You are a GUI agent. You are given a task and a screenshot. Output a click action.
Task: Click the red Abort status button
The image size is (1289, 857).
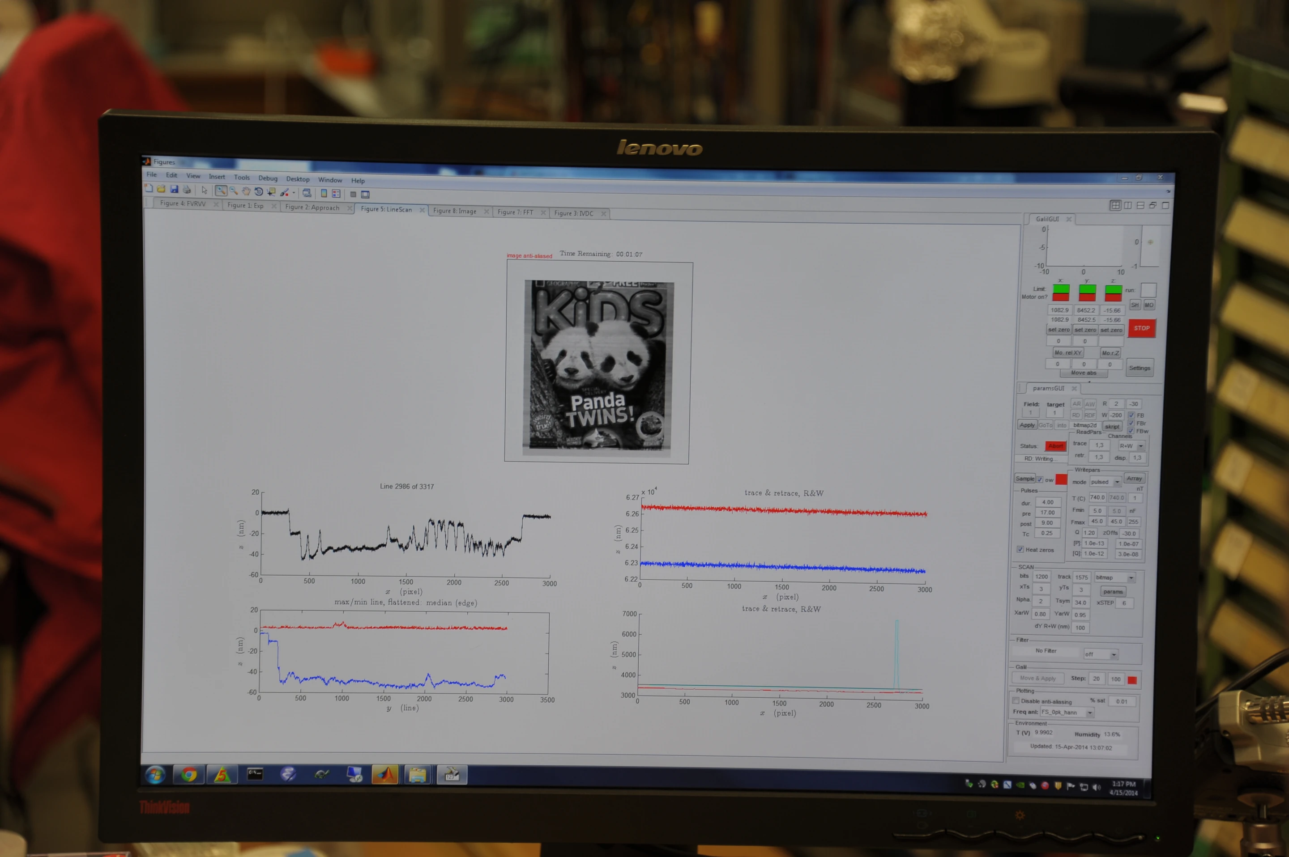pyautogui.click(x=1055, y=446)
